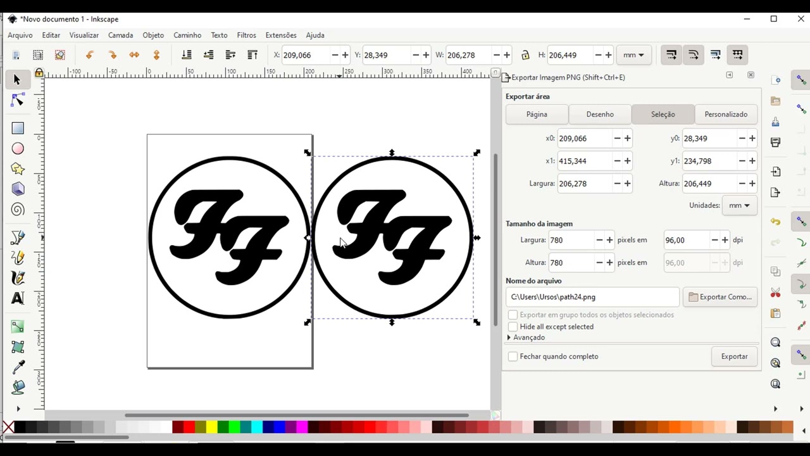Click Cut scissors icon
Image resolution: width=810 pixels, height=456 pixels.
pyautogui.click(x=775, y=293)
